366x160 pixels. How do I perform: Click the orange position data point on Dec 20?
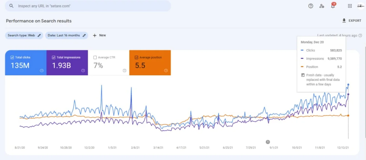[348, 115]
